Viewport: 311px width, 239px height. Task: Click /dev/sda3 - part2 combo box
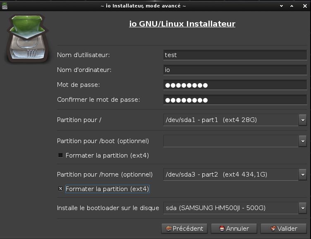(231, 174)
